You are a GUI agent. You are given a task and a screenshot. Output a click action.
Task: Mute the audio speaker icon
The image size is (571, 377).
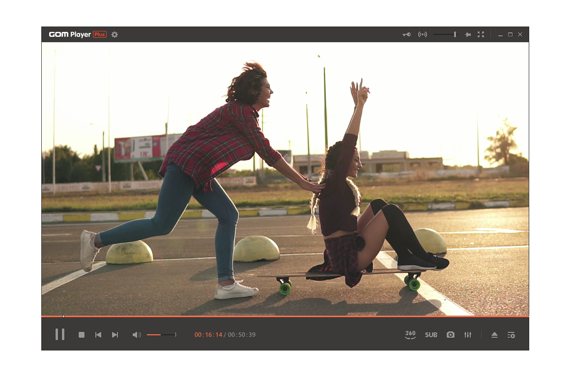click(136, 334)
